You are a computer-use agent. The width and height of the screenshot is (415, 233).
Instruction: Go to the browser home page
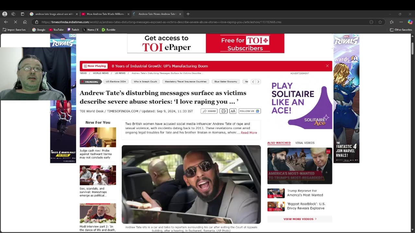(x=25, y=22)
